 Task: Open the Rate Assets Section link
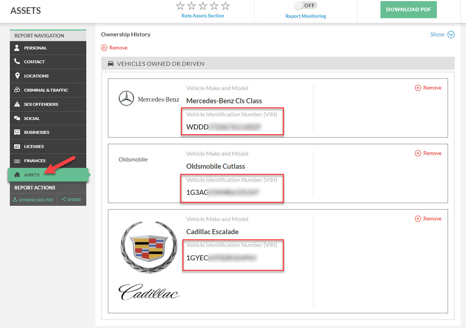coord(203,16)
